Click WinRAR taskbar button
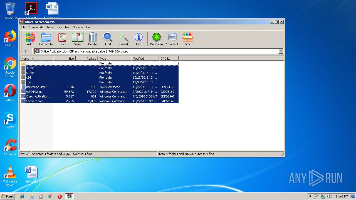 pyautogui.click(x=69, y=196)
